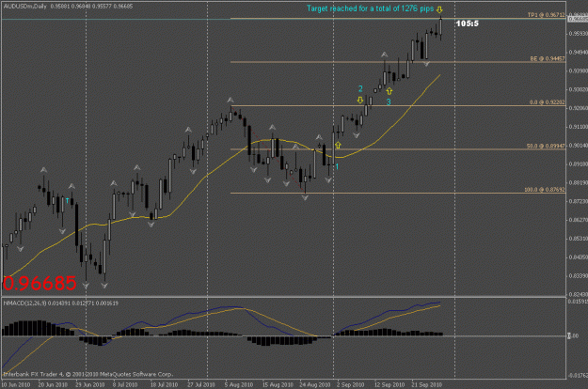Image resolution: width=588 pixels, height=389 pixels.
Task: Click the 8 Jul 2010 date label
Action: [x=125, y=384]
